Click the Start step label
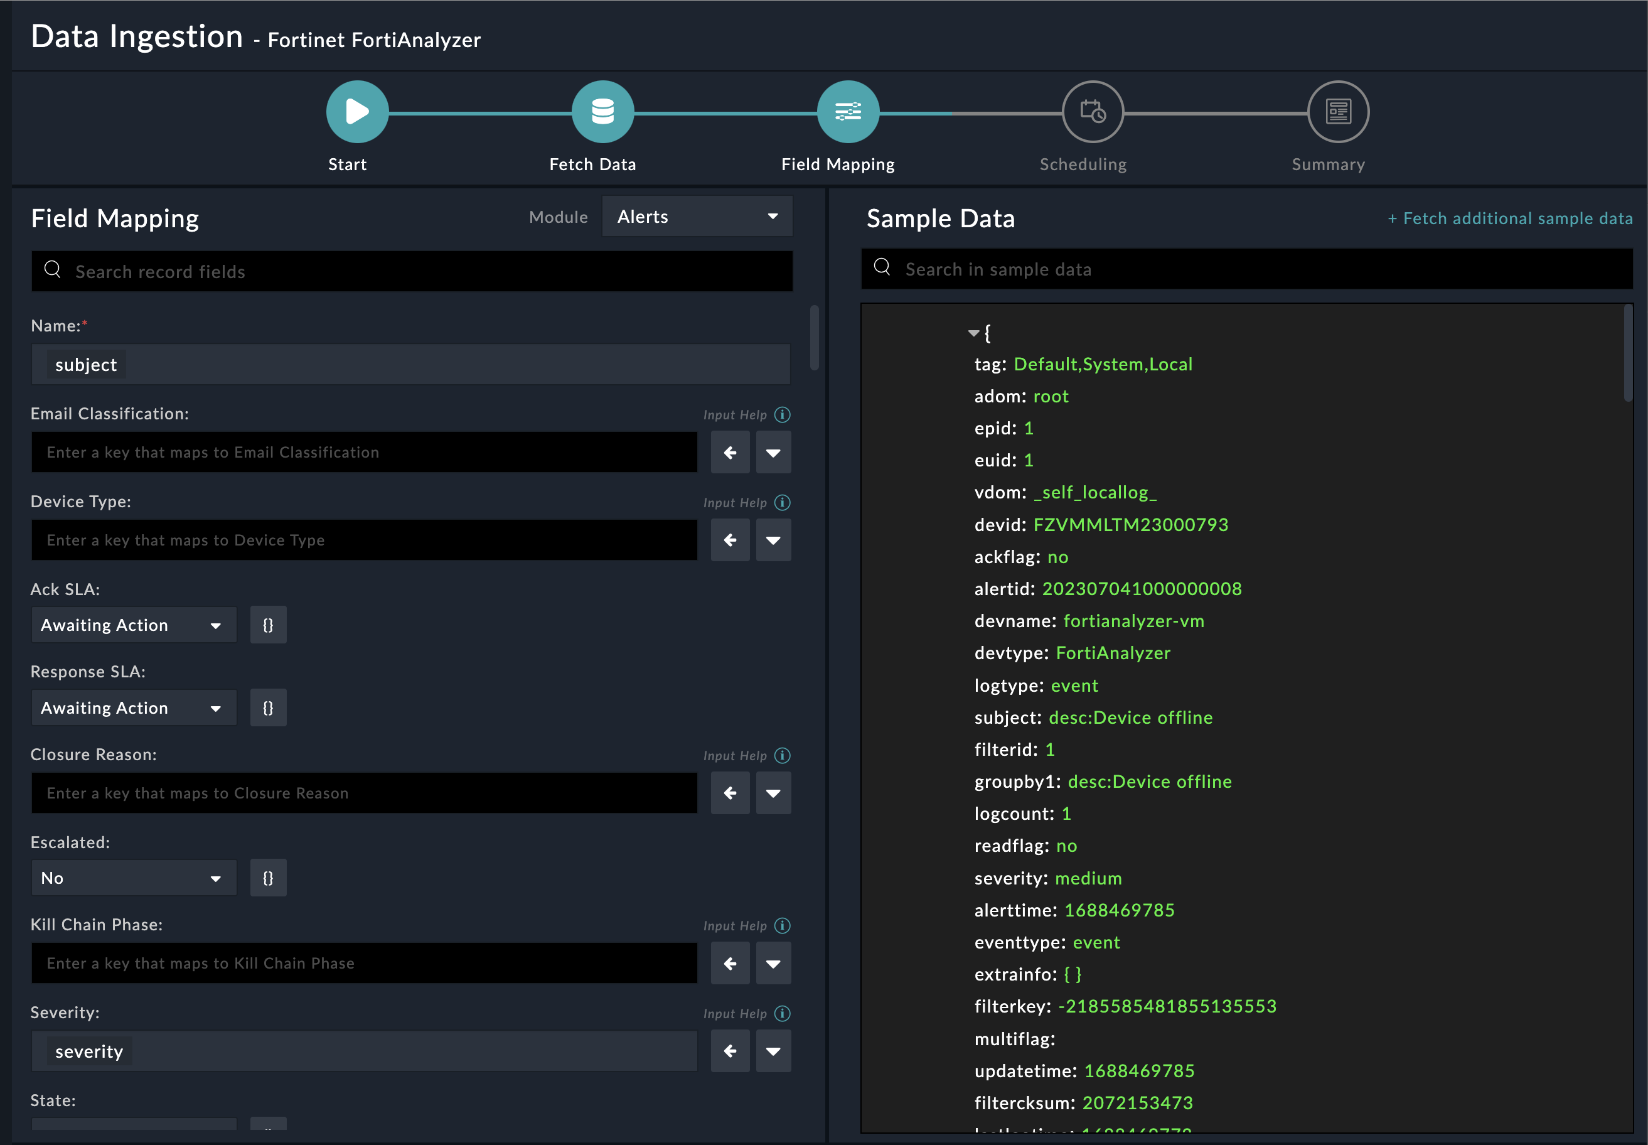 coord(347,164)
